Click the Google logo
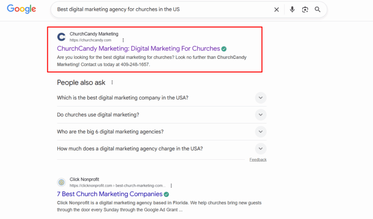This screenshot has width=373, height=219. pos(21,9)
